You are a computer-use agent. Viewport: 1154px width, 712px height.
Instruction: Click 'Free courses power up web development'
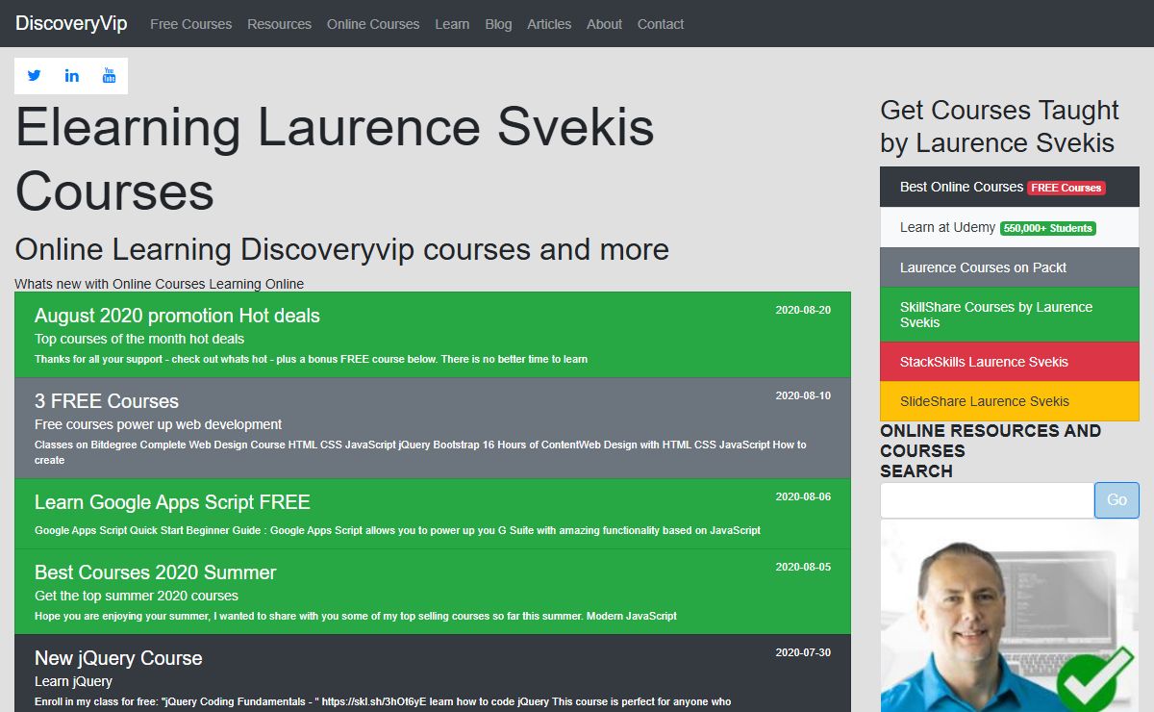pos(158,424)
